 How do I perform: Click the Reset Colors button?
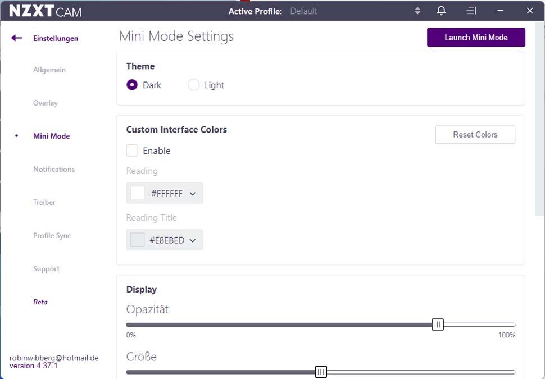[x=475, y=134]
